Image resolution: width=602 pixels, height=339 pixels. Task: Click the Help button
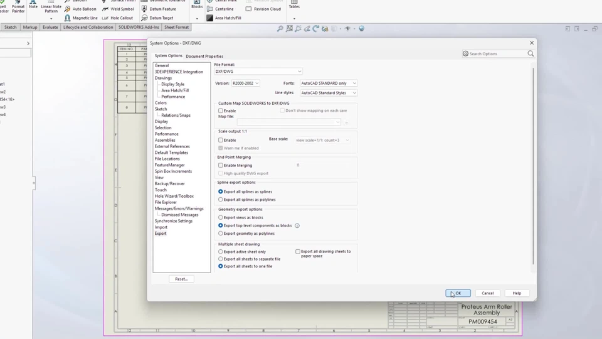point(517,293)
